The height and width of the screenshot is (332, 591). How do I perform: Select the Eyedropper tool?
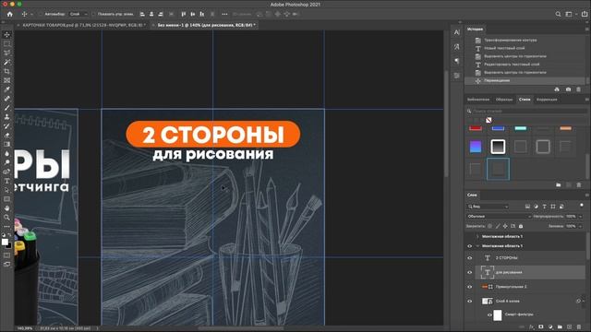[6, 89]
